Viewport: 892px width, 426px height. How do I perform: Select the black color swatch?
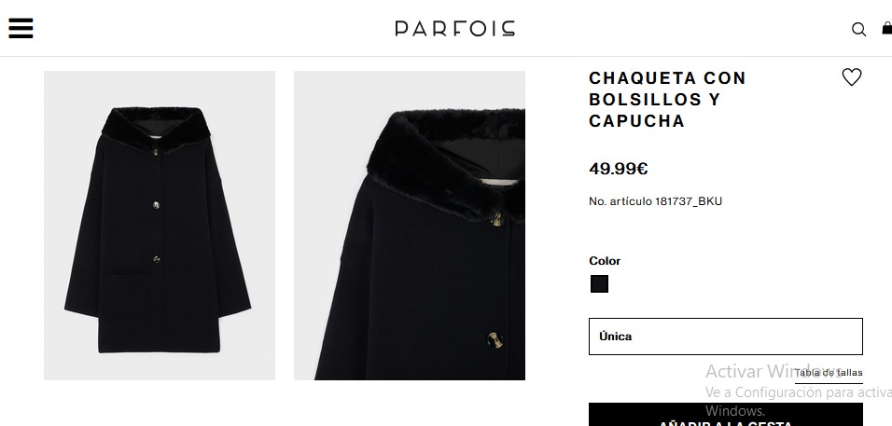point(599,284)
